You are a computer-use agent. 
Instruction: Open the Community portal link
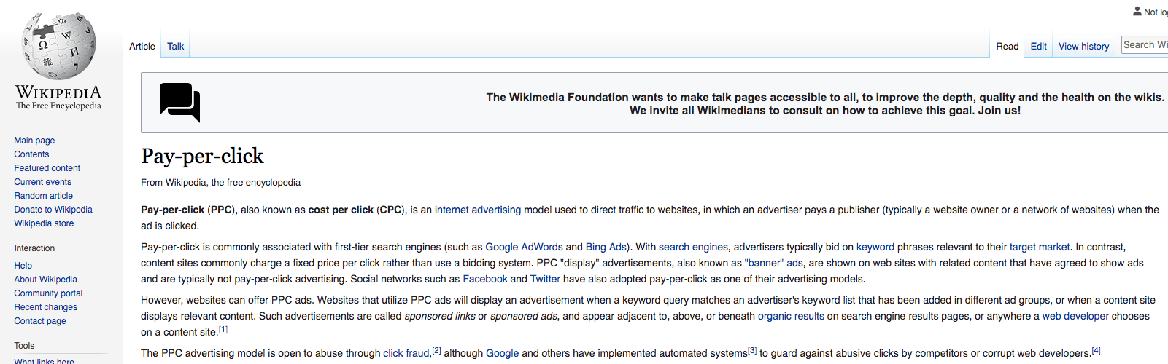coord(48,293)
